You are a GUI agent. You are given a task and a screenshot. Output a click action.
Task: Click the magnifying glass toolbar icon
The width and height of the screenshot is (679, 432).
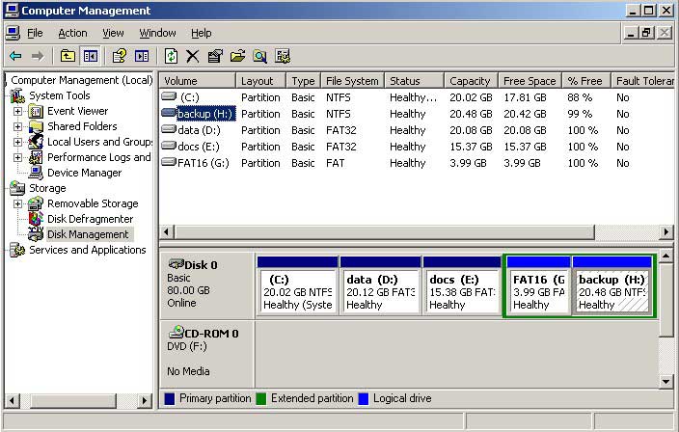pos(259,56)
